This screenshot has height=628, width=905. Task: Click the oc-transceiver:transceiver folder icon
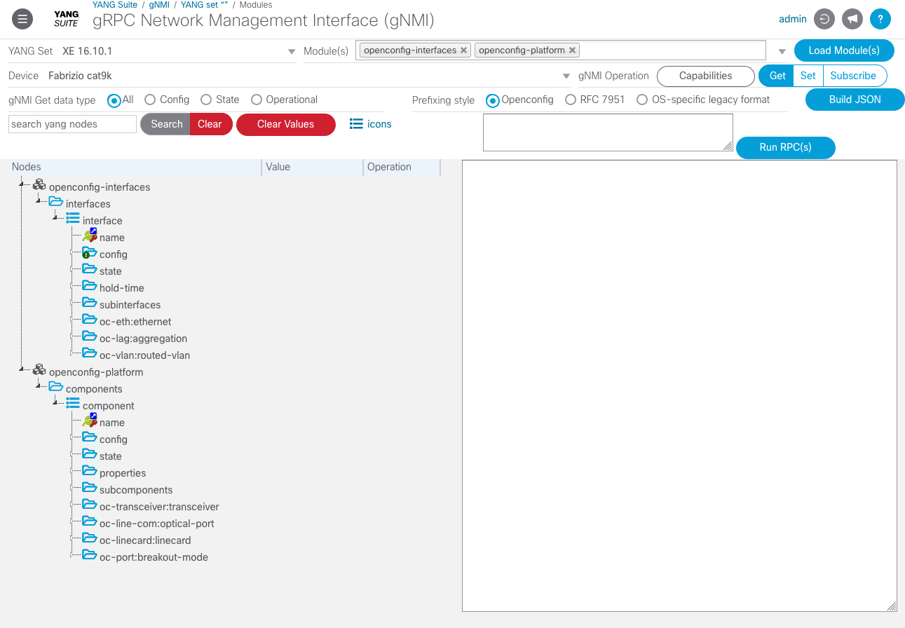(x=89, y=505)
